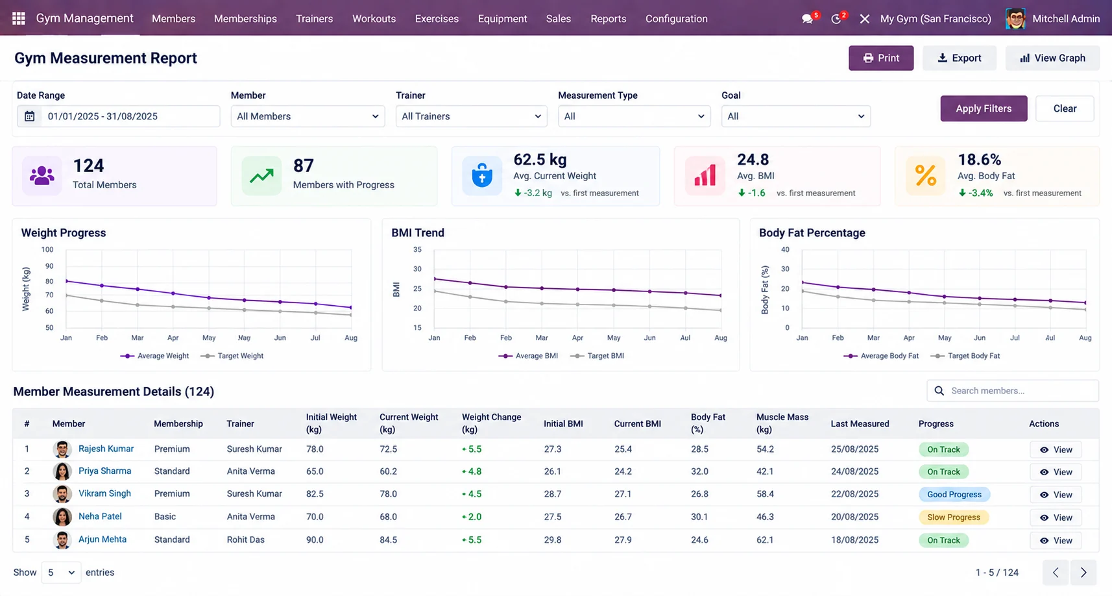Toggle Target Body Fat legend series
1112x596 pixels.
(965, 356)
